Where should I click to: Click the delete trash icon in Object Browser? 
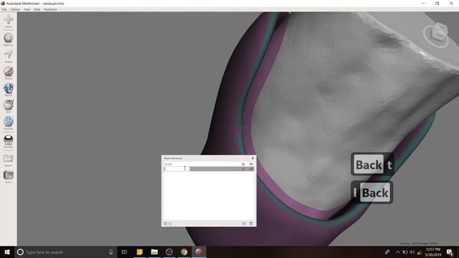pyautogui.click(x=251, y=224)
